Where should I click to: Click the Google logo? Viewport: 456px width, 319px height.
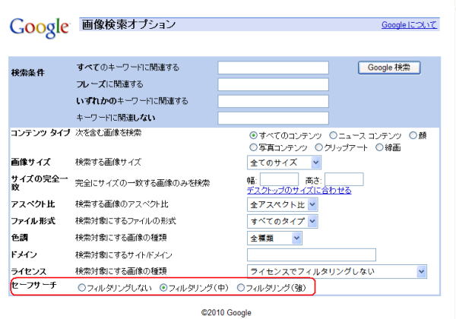(x=40, y=27)
